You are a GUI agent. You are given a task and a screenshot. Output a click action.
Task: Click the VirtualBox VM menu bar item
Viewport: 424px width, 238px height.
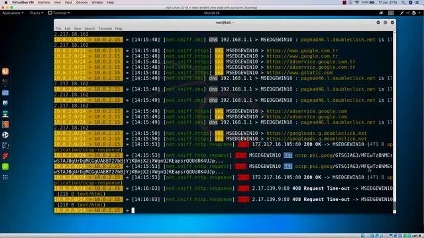click(x=23, y=3)
